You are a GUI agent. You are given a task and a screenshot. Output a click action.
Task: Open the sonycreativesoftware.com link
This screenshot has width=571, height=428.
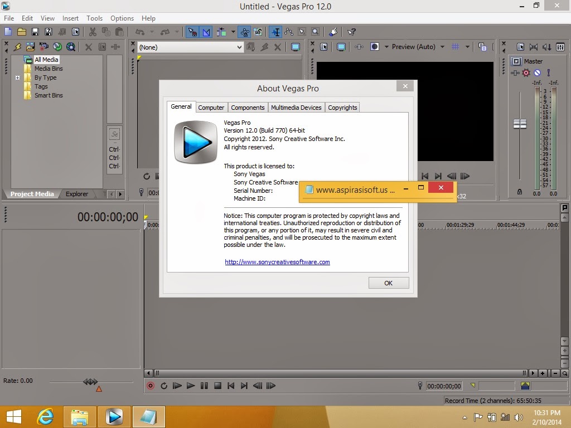click(277, 262)
